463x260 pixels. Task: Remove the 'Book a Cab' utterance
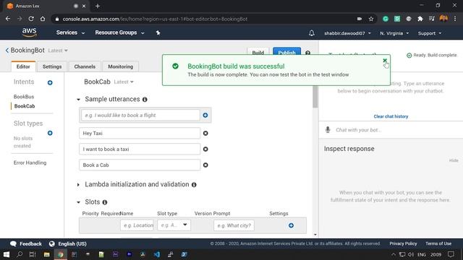click(205, 165)
